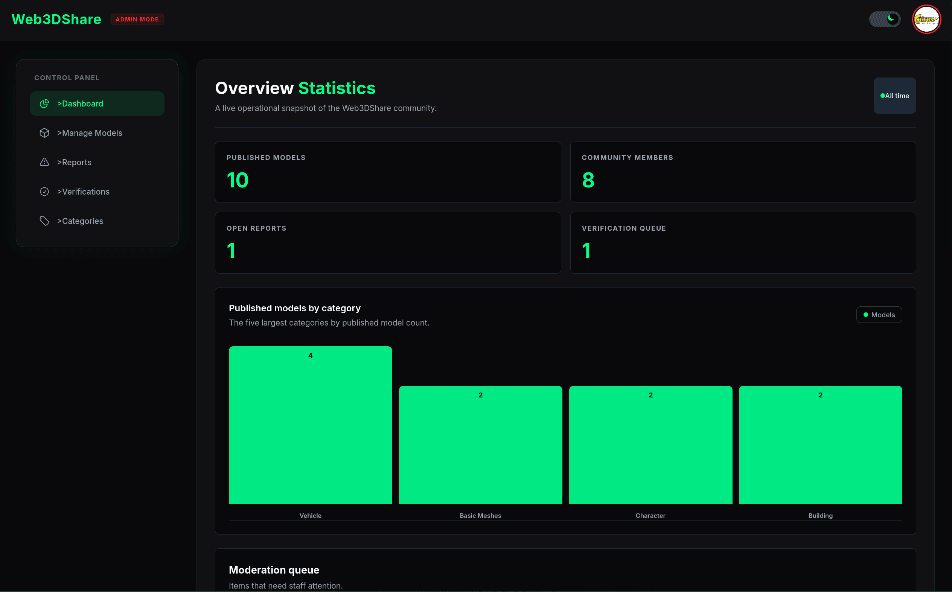Click the Vehicle axis label

pyautogui.click(x=310, y=516)
